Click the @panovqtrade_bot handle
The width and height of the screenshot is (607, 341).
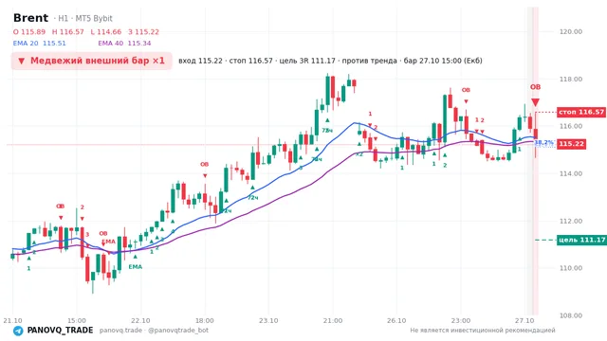178,331
